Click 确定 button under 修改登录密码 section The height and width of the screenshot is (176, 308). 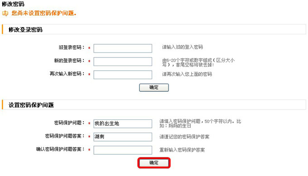(154, 87)
